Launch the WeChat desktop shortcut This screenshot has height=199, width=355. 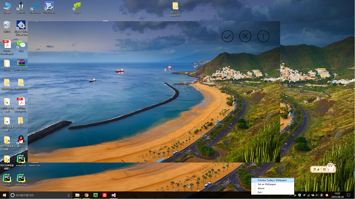click(21, 46)
